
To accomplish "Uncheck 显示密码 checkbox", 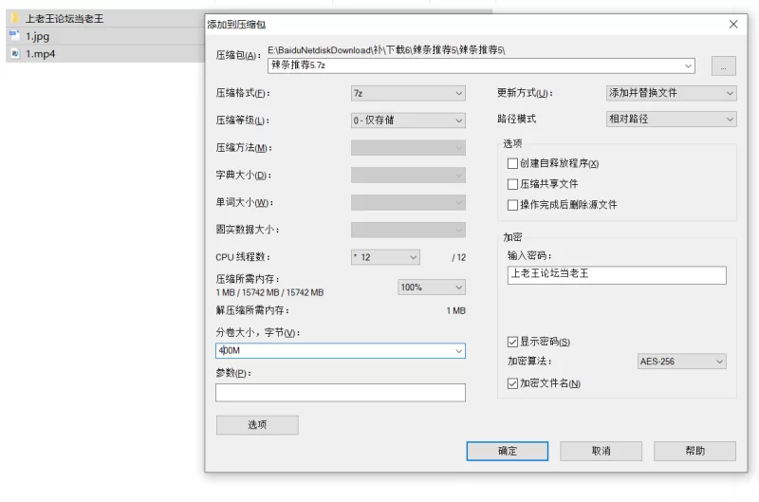I will click(512, 342).
